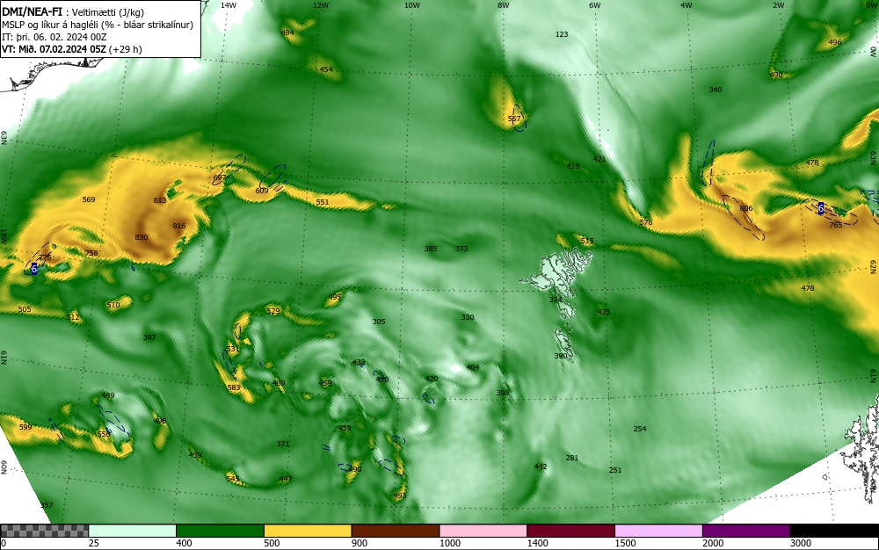
Task: Click the 'IT: þri. 06. 02. 2024 00Z' line
Action: (x=54, y=37)
